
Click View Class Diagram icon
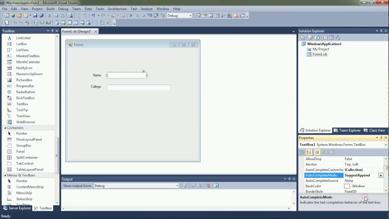(338, 38)
